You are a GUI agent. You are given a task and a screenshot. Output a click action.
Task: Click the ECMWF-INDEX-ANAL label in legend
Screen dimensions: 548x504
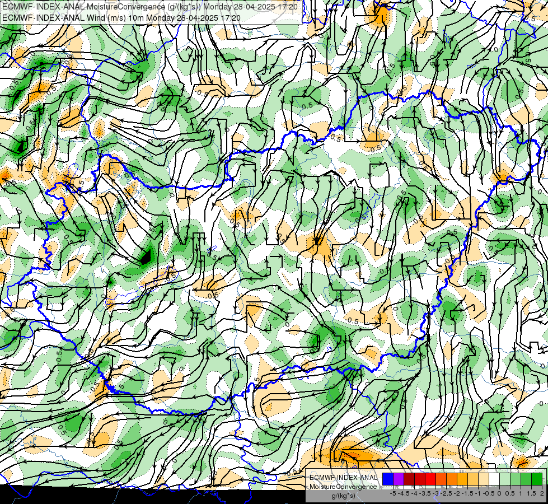click(344, 478)
